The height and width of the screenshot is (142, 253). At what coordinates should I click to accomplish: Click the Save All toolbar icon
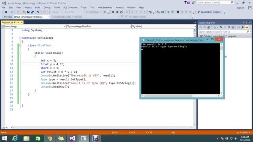pyautogui.click(x=32, y=12)
